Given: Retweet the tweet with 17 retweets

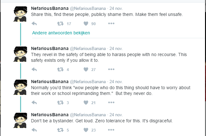Looking at the screenshot, I should point(60,24).
